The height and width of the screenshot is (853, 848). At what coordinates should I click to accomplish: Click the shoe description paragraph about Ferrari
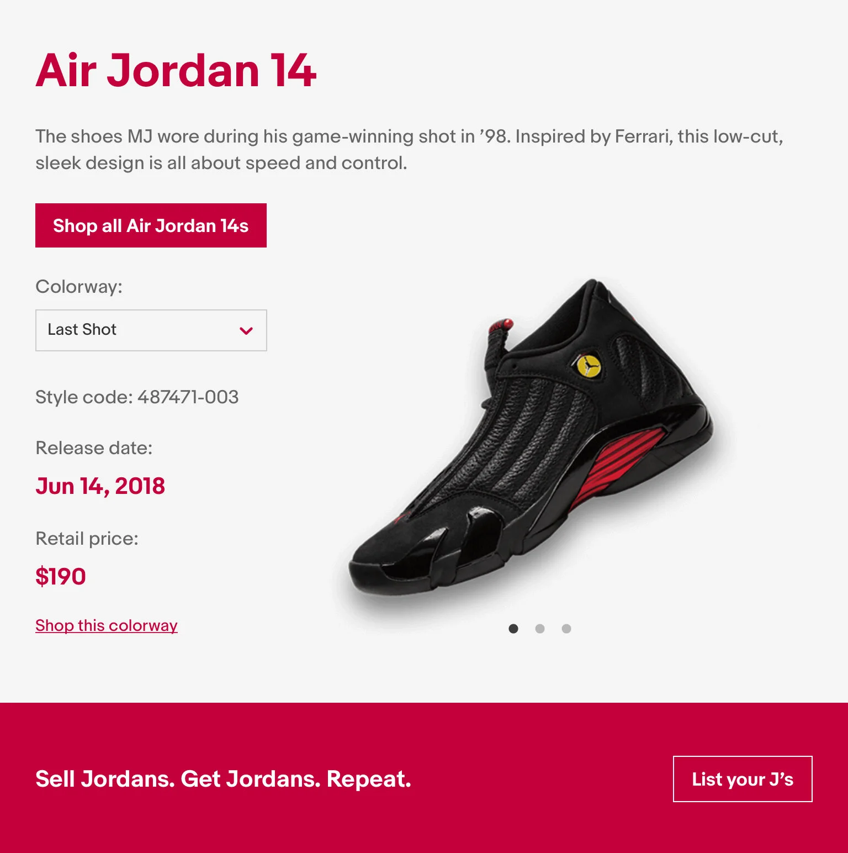tap(409, 149)
